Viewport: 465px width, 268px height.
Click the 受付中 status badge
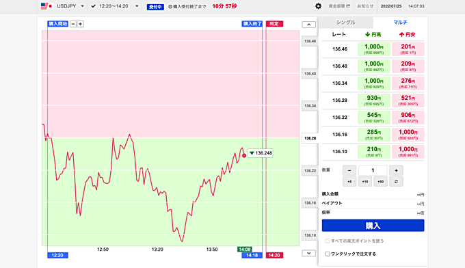coord(155,7)
